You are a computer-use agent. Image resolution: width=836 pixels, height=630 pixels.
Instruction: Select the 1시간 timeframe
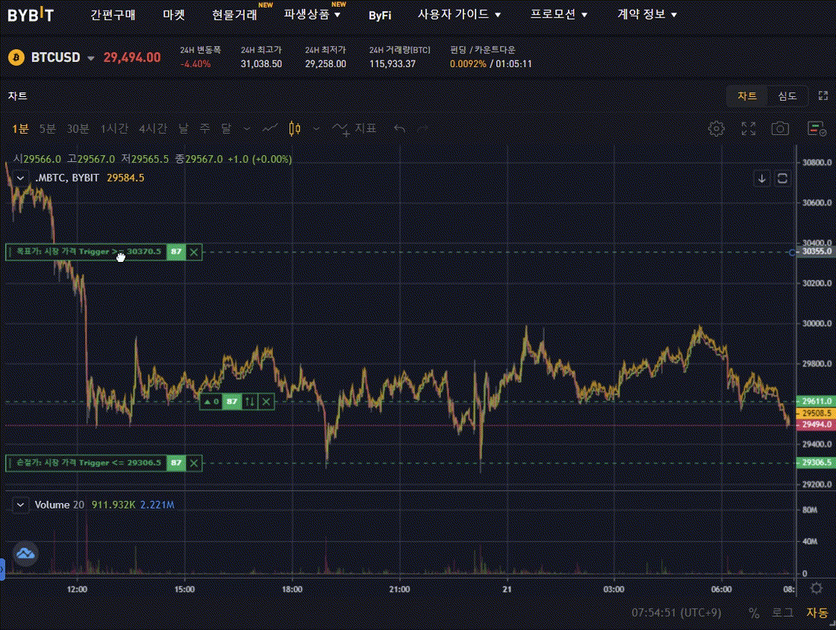(x=115, y=128)
